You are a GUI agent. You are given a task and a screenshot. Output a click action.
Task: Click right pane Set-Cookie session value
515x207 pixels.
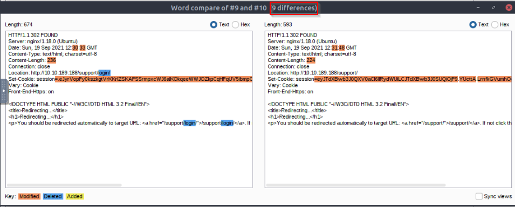tap(413, 79)
